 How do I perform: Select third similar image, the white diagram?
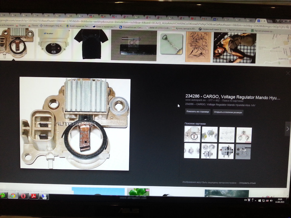coord(227,135)
